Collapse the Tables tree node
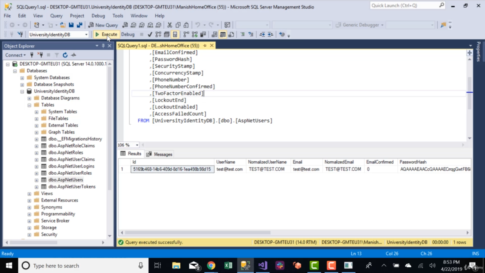The width and height of the screenshot is (485, 273). 30,105
